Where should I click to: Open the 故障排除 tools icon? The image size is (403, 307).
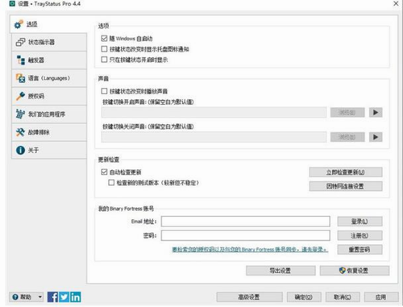click(20, 132)
